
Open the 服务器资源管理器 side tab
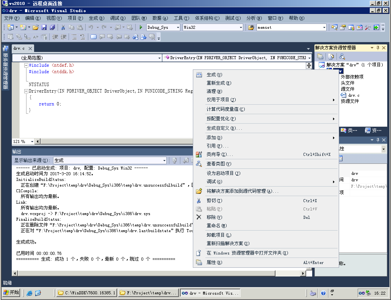point(5,68)
